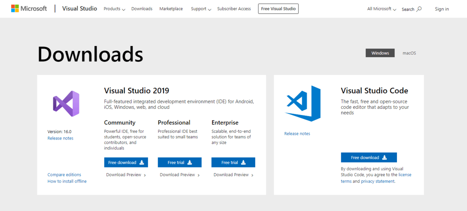Click the Search text in header
Image resolution: width=467 pixels, height=211 pixels.
(x=408, y=9)
